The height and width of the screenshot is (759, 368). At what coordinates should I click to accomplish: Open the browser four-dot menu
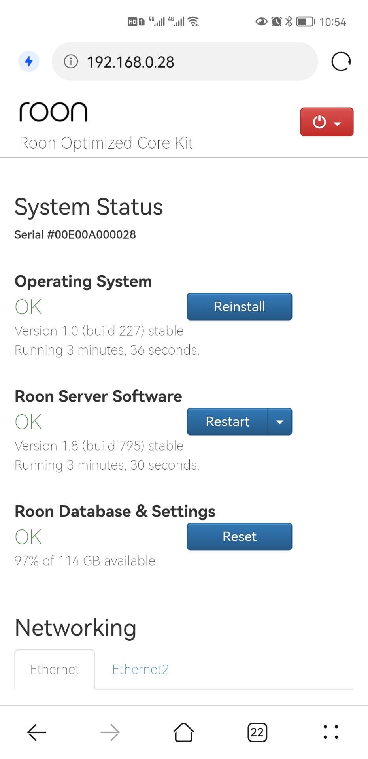(x=331, y=732)
